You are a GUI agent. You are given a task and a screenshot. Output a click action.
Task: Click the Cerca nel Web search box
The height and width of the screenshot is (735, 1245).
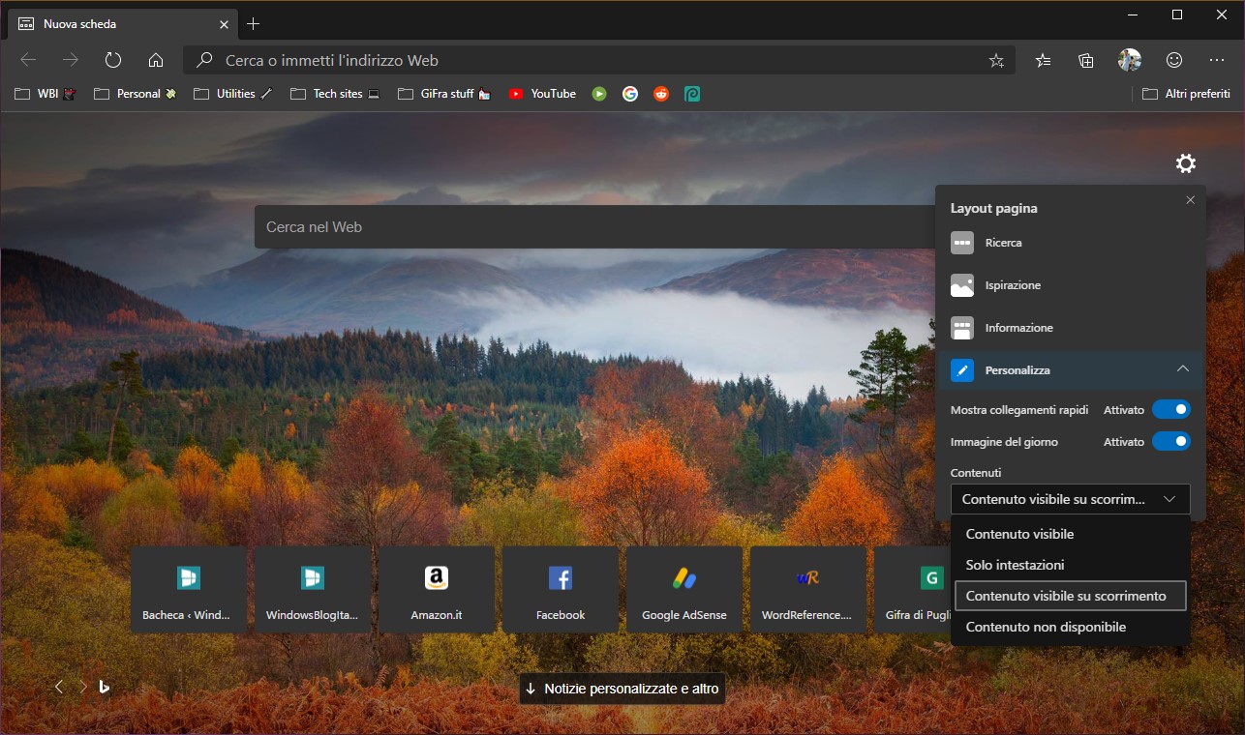[x=594, y=227]
